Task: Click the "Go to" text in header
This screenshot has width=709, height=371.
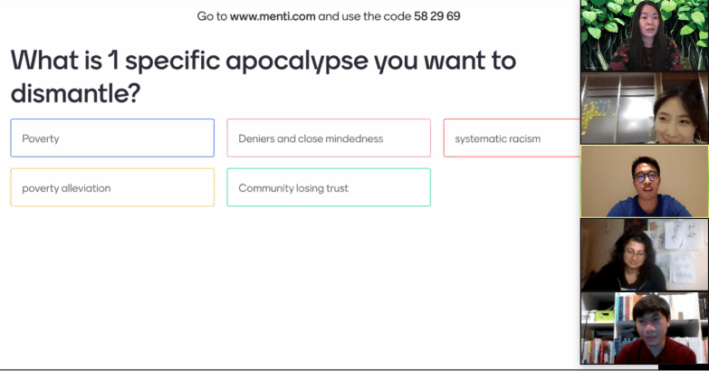Action: coord(212,16)
